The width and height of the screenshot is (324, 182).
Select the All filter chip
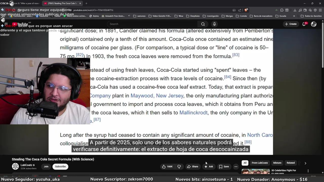(x=245, y=163)
